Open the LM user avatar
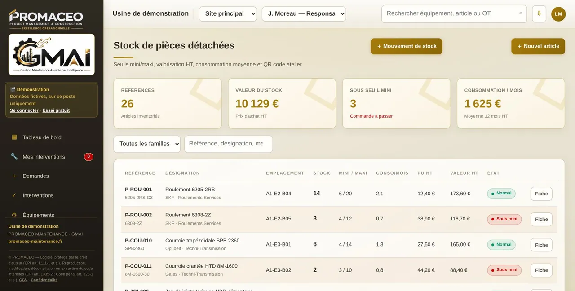This screenshot has width=575, height=291. pos(558,14)
